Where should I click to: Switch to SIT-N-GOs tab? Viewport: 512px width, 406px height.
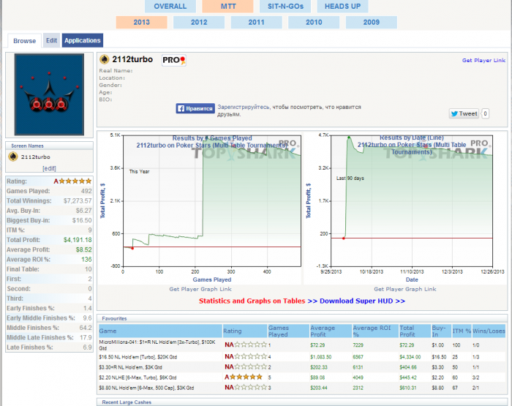(x=285, y=6)
